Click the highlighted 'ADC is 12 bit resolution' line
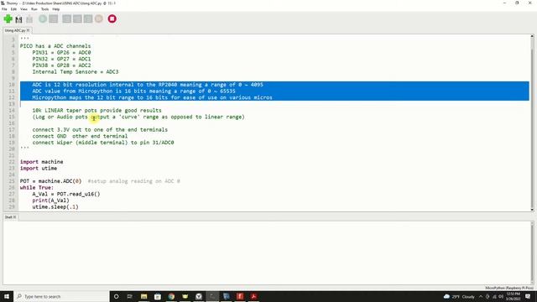Viewport: 537px width, 302px height. (148, 85)
